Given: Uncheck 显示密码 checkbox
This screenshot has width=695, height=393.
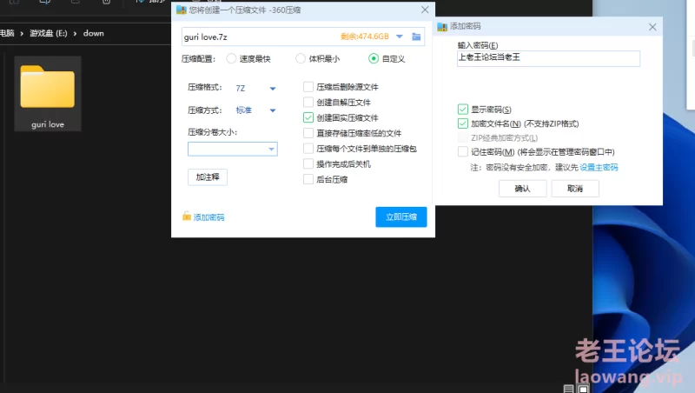Looking at the screenshot, I should (x=463, y=110).
